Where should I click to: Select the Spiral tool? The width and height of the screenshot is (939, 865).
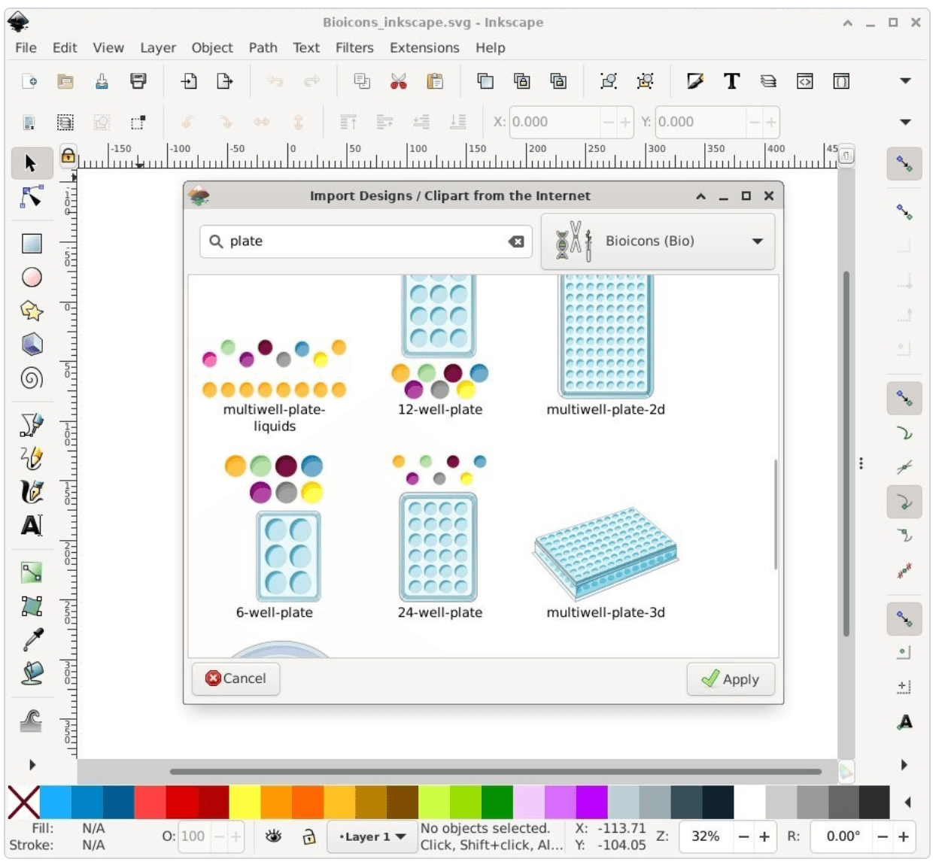tap(32, 378)
